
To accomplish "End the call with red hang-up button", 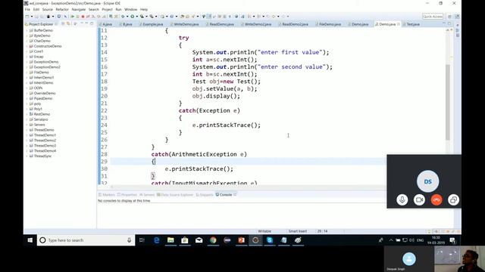I will (436, 199).
